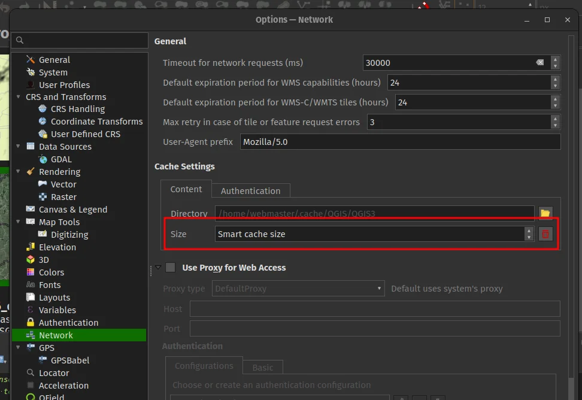Screen dimensions: 582x400
Task: Open the Basic authentication tab
Action: tap(262, 367)
